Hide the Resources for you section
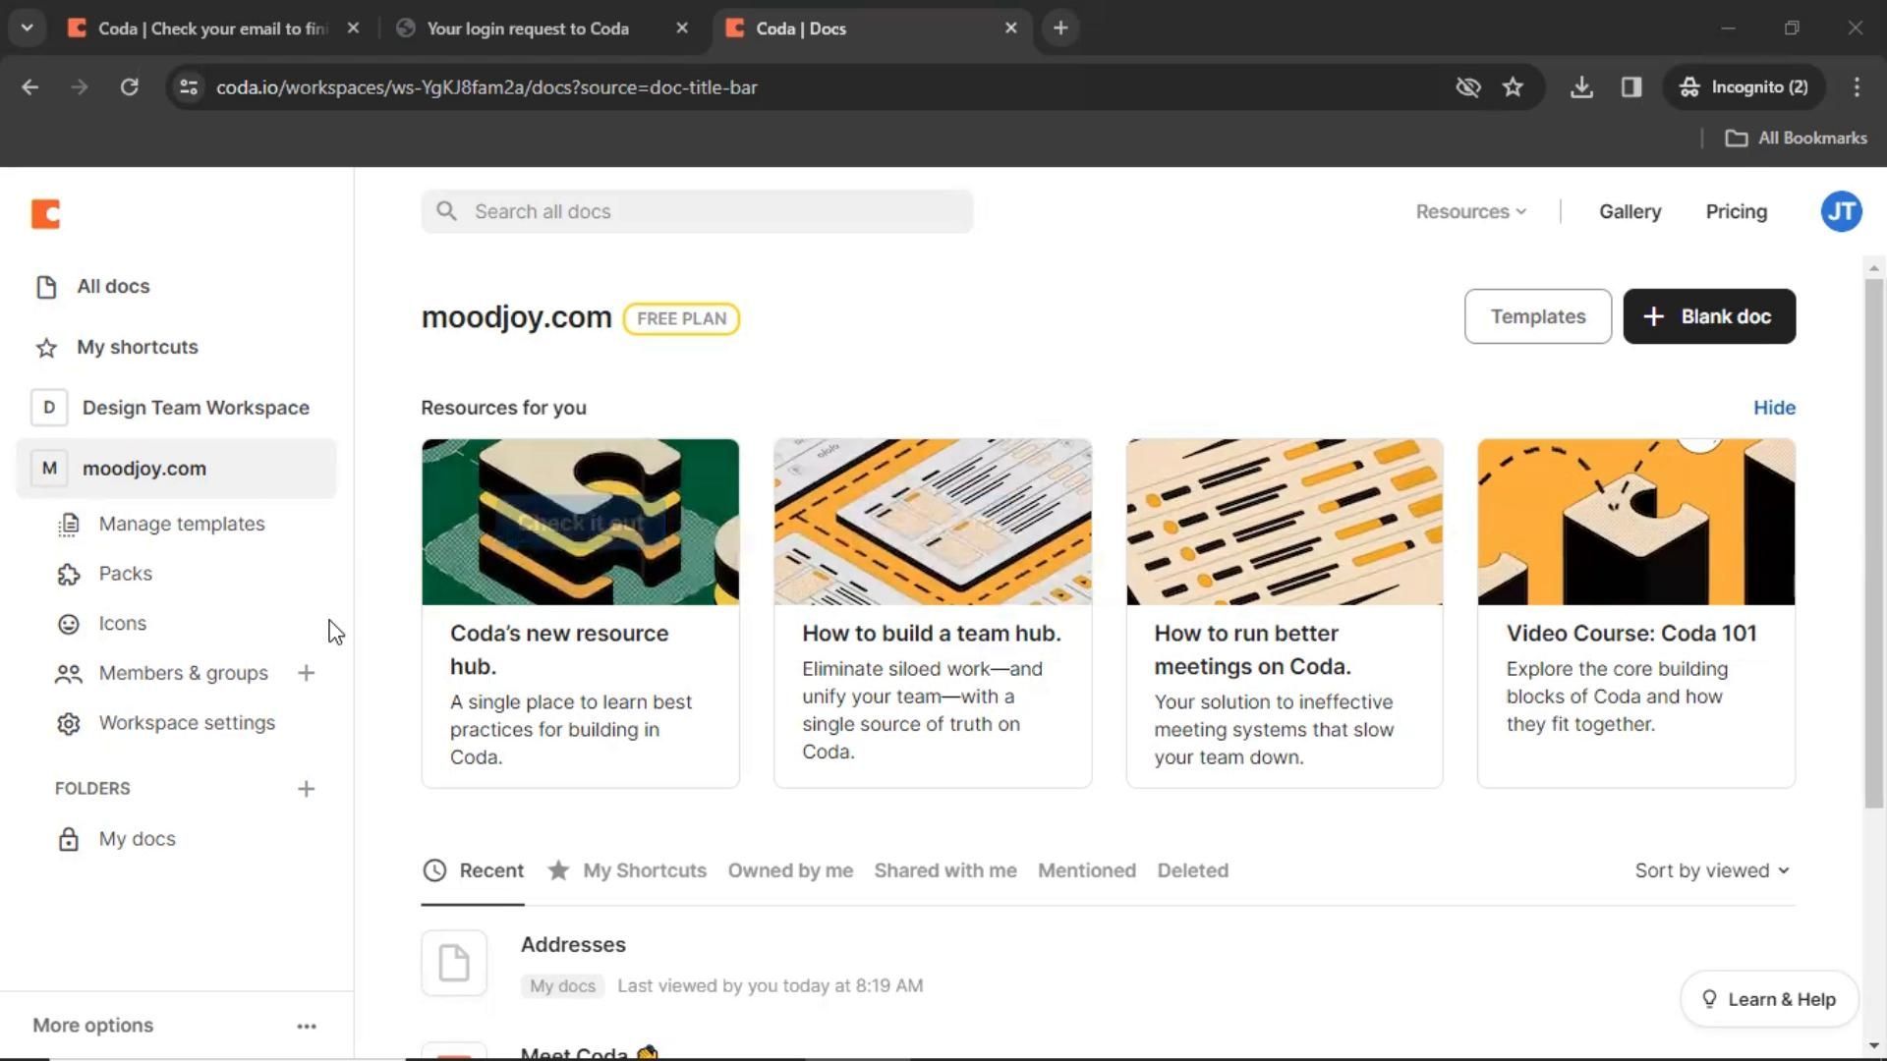The width and height of the screenshot is (1887, 1061). [1773, 408]
